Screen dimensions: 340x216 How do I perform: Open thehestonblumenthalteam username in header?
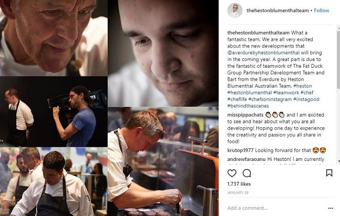point(277,10)
